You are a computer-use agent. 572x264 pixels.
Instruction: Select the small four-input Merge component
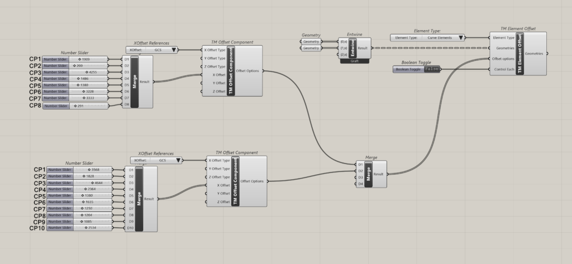click(x=368, y=174)
